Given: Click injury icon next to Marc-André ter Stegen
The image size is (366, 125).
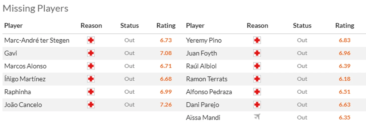Looking at the screenshot, I should coord(91,40).
